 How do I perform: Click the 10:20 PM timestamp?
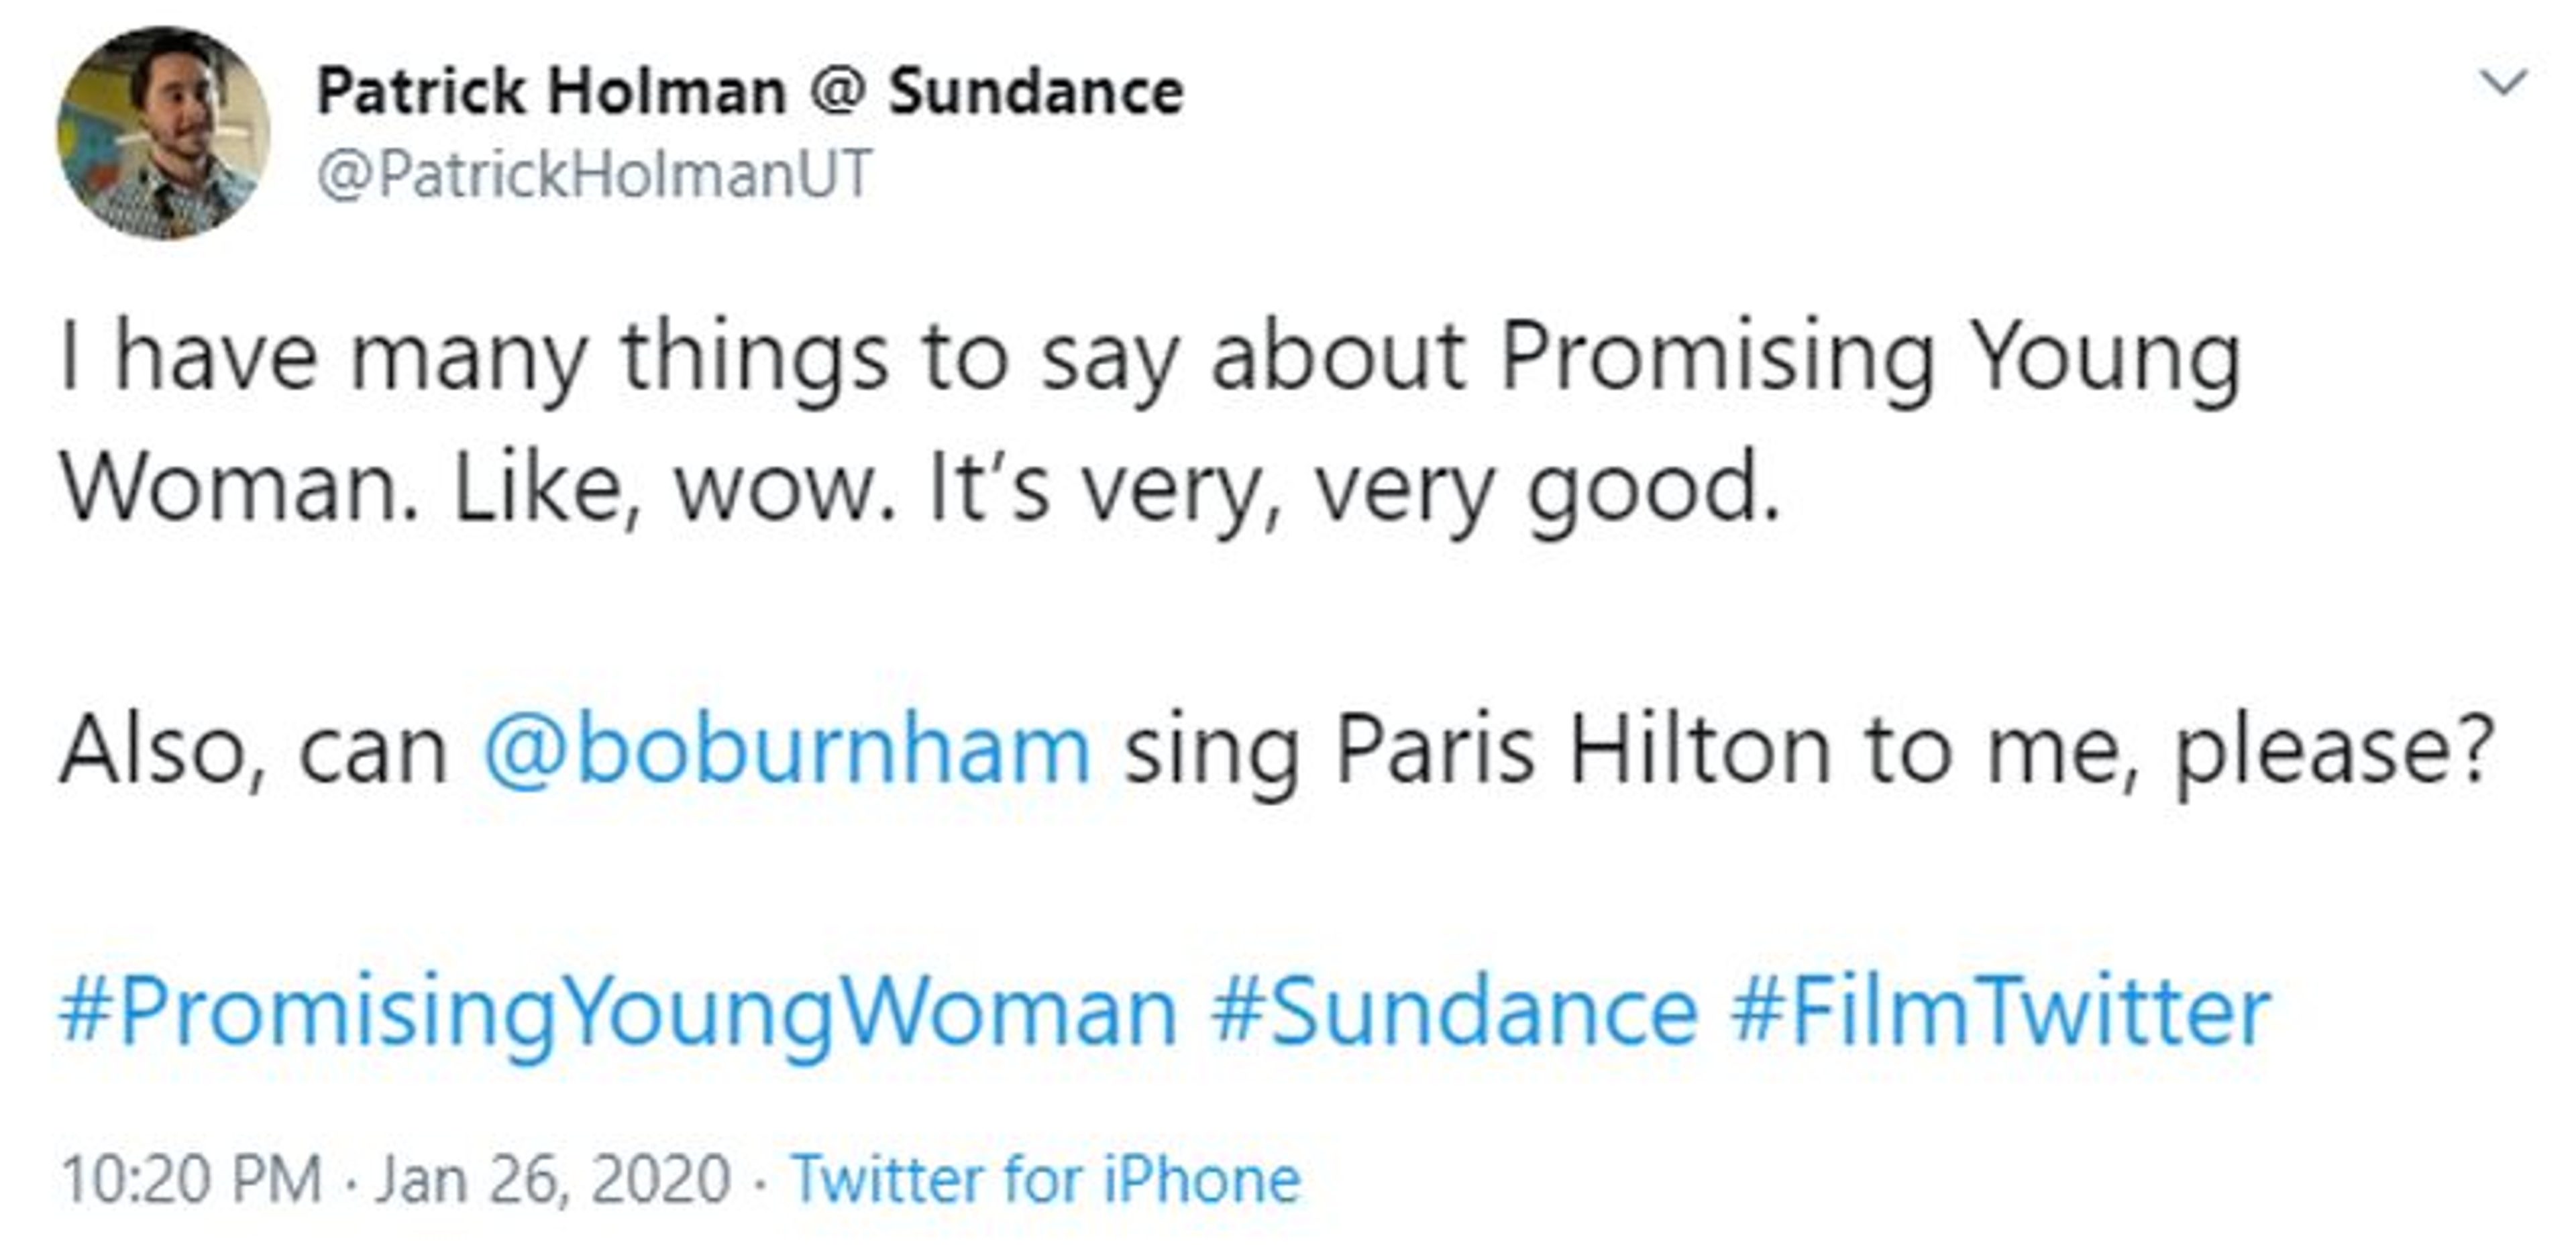[x=191, y=1180]
